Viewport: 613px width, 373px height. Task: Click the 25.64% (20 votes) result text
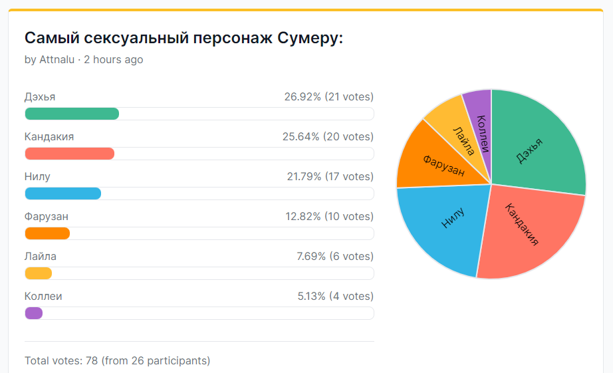[328, 136]
